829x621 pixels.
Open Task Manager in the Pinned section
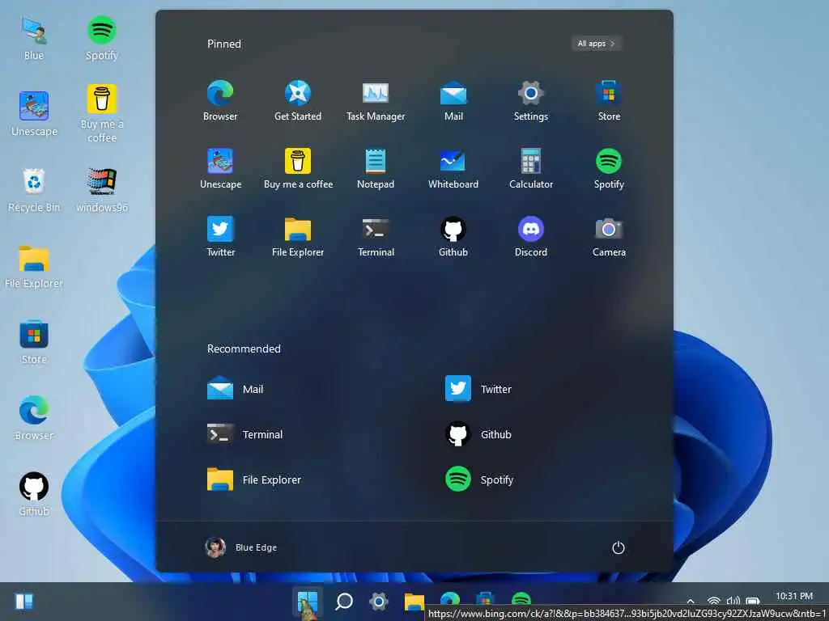(376, 100)
